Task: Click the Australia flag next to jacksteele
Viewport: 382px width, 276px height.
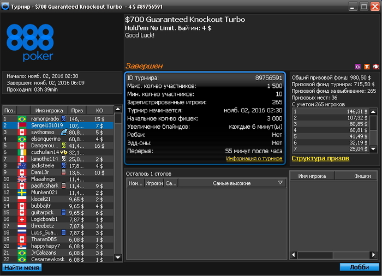Action: point(22,166)
